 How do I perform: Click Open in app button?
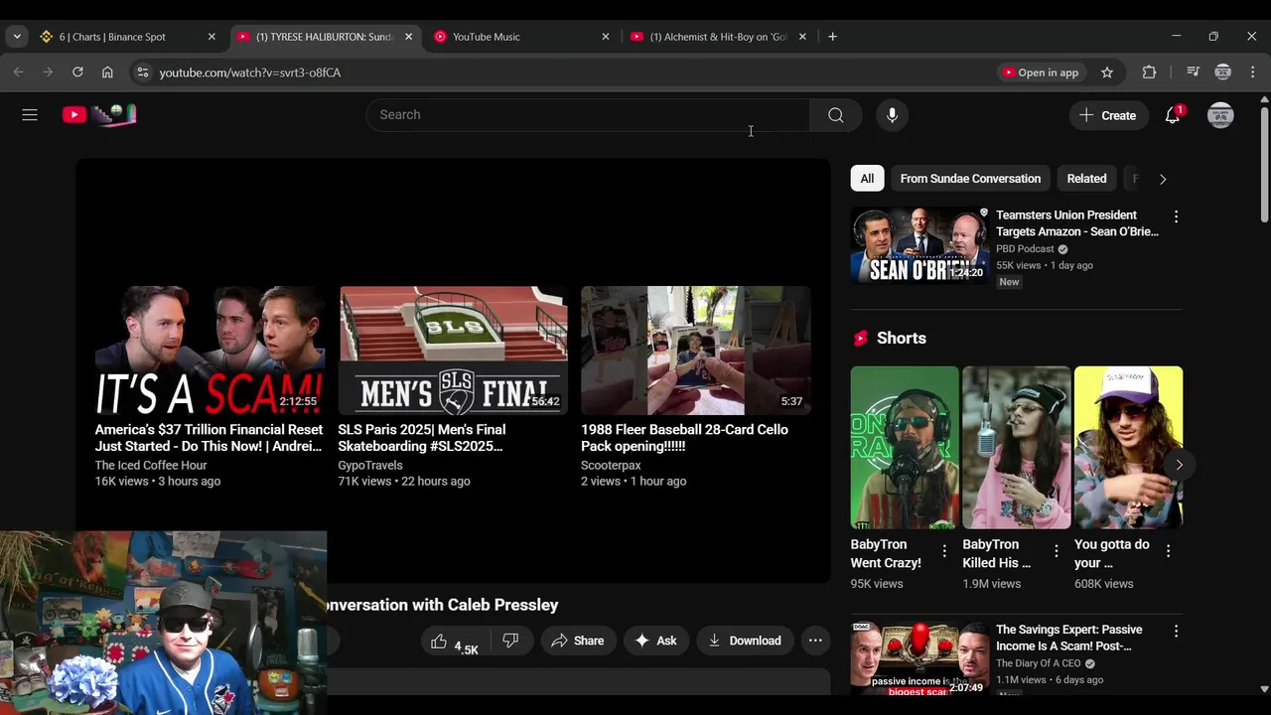pyautogui.click(x=1040, y=72)
